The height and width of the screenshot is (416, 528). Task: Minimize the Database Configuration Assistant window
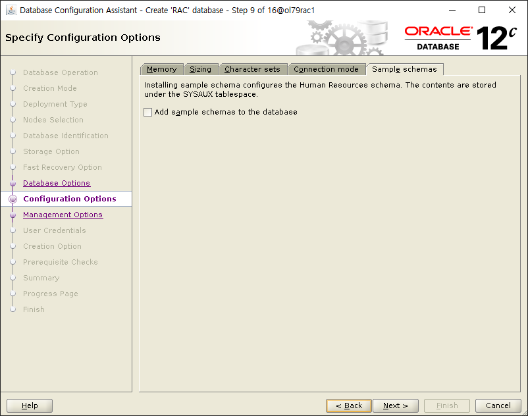[x=452, y=10]
